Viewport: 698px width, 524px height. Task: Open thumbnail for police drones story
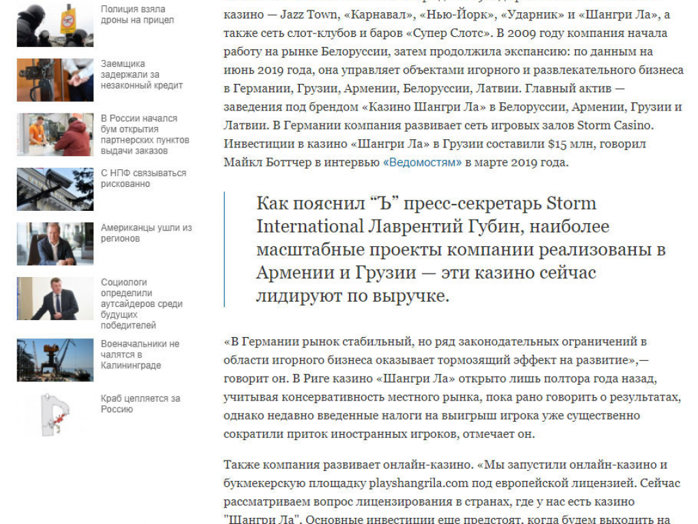pos(55,25)
